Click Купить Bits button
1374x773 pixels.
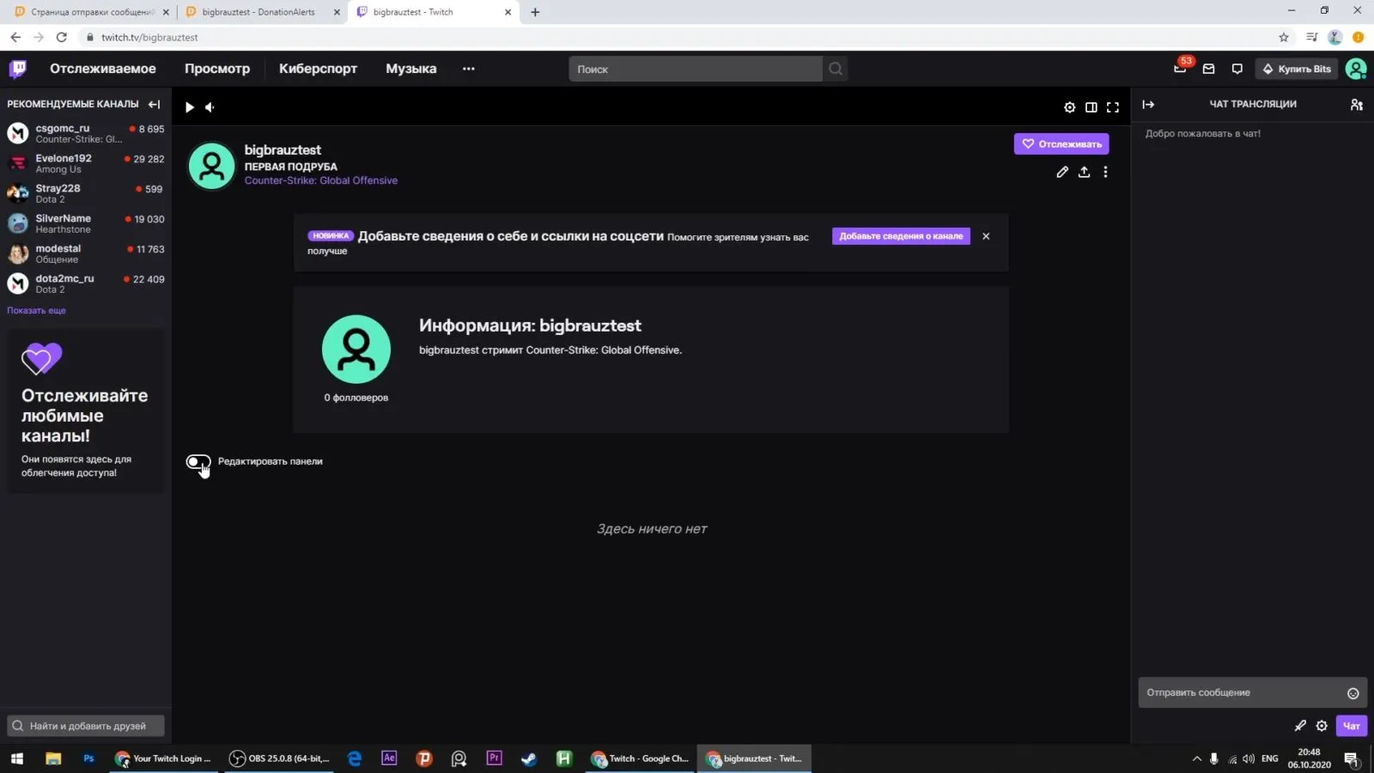1296,69
